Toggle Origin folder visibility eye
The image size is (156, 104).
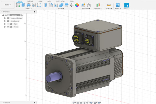pos(8,24)
